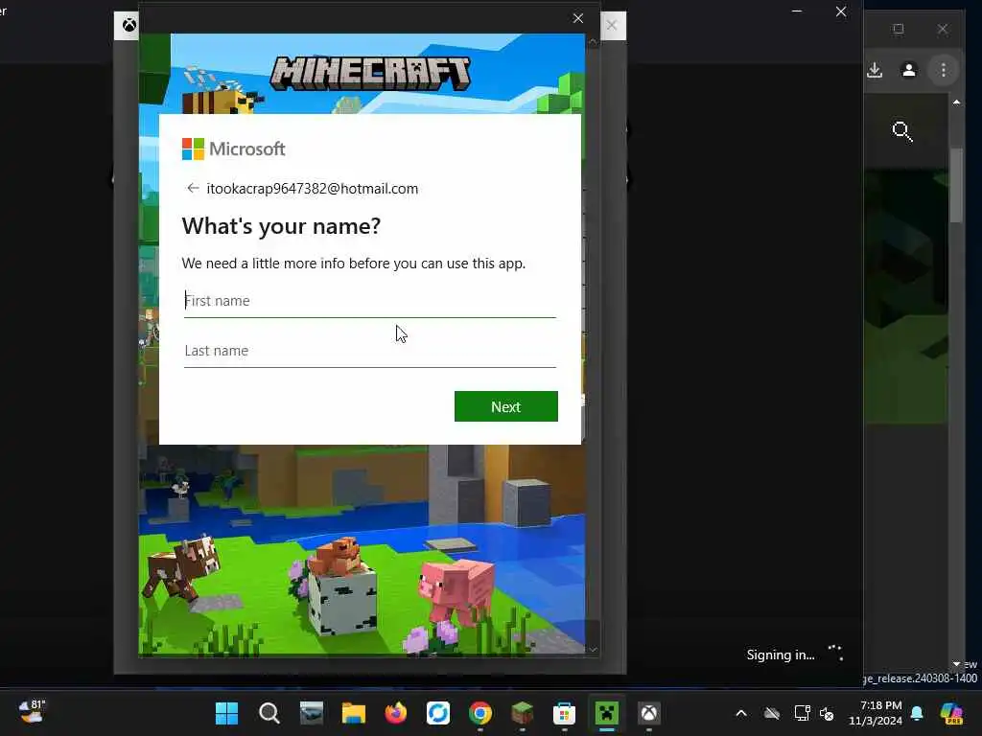Open the three-dot menu in the right window
This screenshot has width=982, height=736.
(x=944, y=70)
